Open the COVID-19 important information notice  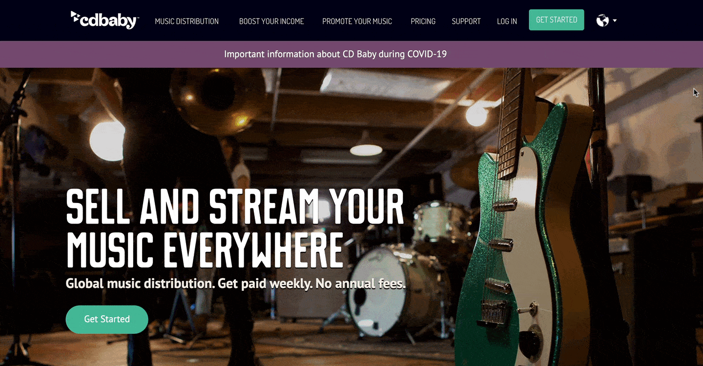335,54
